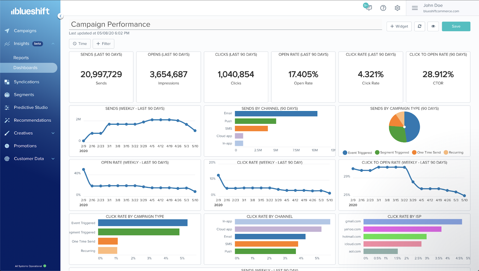Expand the Customer Data submenu

pyautogui.click(x=53, y=159)
